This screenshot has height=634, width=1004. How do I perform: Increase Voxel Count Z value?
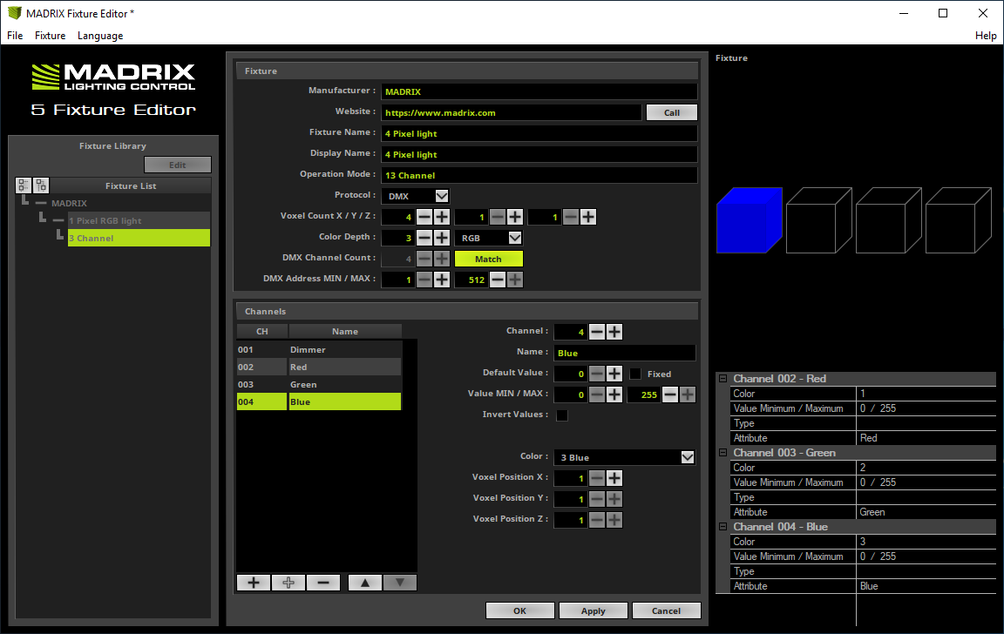click(588, 217)
